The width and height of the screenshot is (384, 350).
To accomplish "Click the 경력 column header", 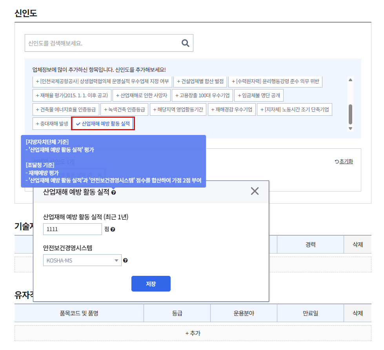I will pyautogui.click(x=310, y=244).
